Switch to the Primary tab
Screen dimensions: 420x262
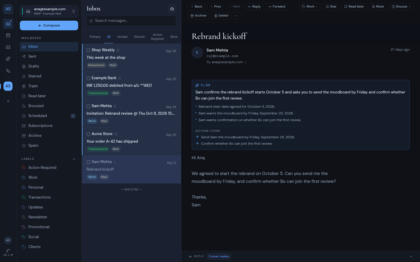point(95,37)
